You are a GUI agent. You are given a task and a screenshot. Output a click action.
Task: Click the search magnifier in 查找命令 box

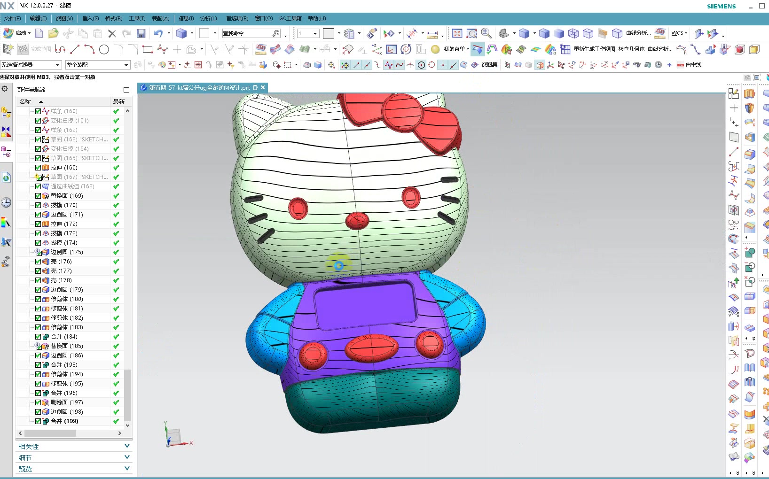tap(276, 33)
